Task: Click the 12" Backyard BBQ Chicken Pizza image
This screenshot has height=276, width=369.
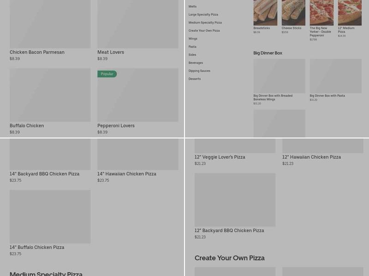Action: (235, 200)
